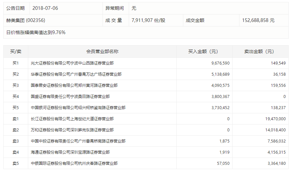Click 光大证券宁波中山西路证券营业部 name
292x172 pixels.
72,63
